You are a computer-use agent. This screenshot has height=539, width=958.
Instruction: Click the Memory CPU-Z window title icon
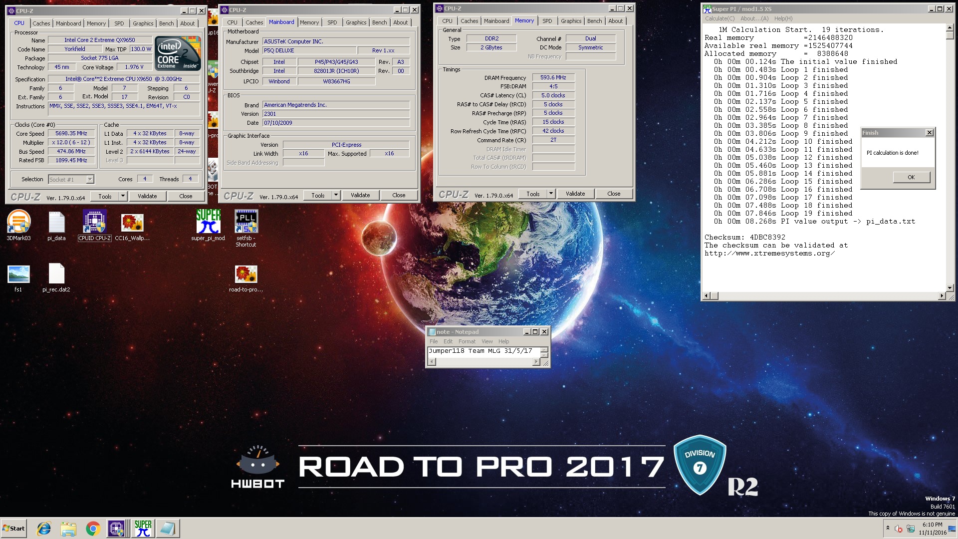(x=440, y=8)
